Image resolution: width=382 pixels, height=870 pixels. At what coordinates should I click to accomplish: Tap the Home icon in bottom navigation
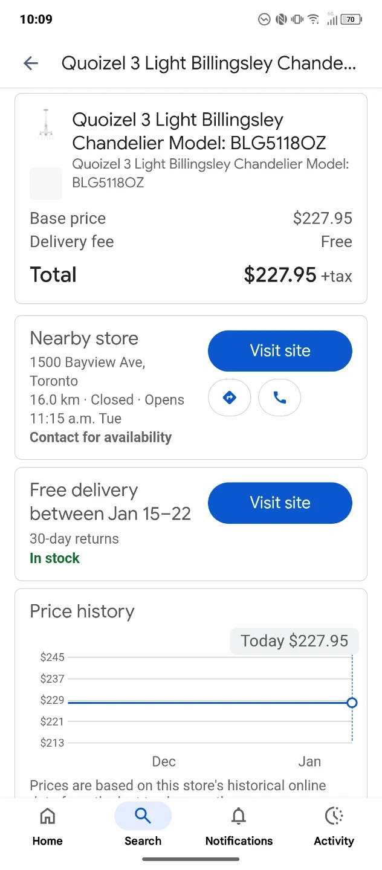point(47,817)
